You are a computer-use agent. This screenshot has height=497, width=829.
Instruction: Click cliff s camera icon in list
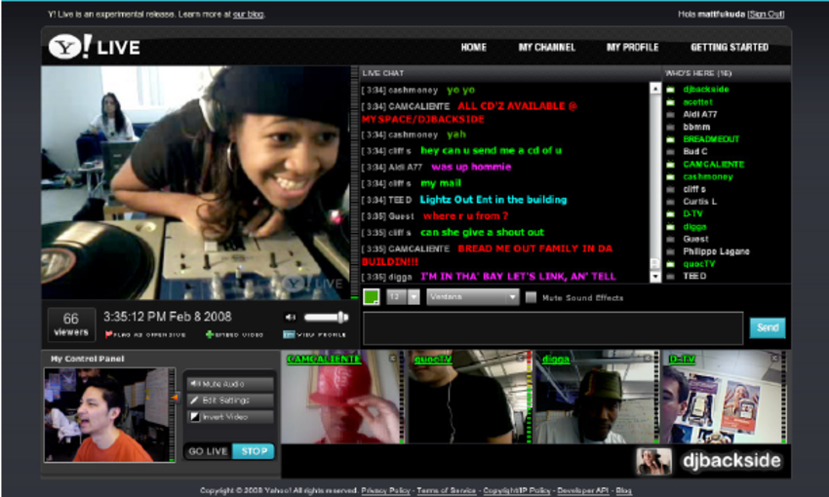(670, 189)
